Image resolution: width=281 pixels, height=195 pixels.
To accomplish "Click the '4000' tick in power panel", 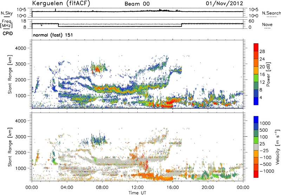I will tap(20, 48).
